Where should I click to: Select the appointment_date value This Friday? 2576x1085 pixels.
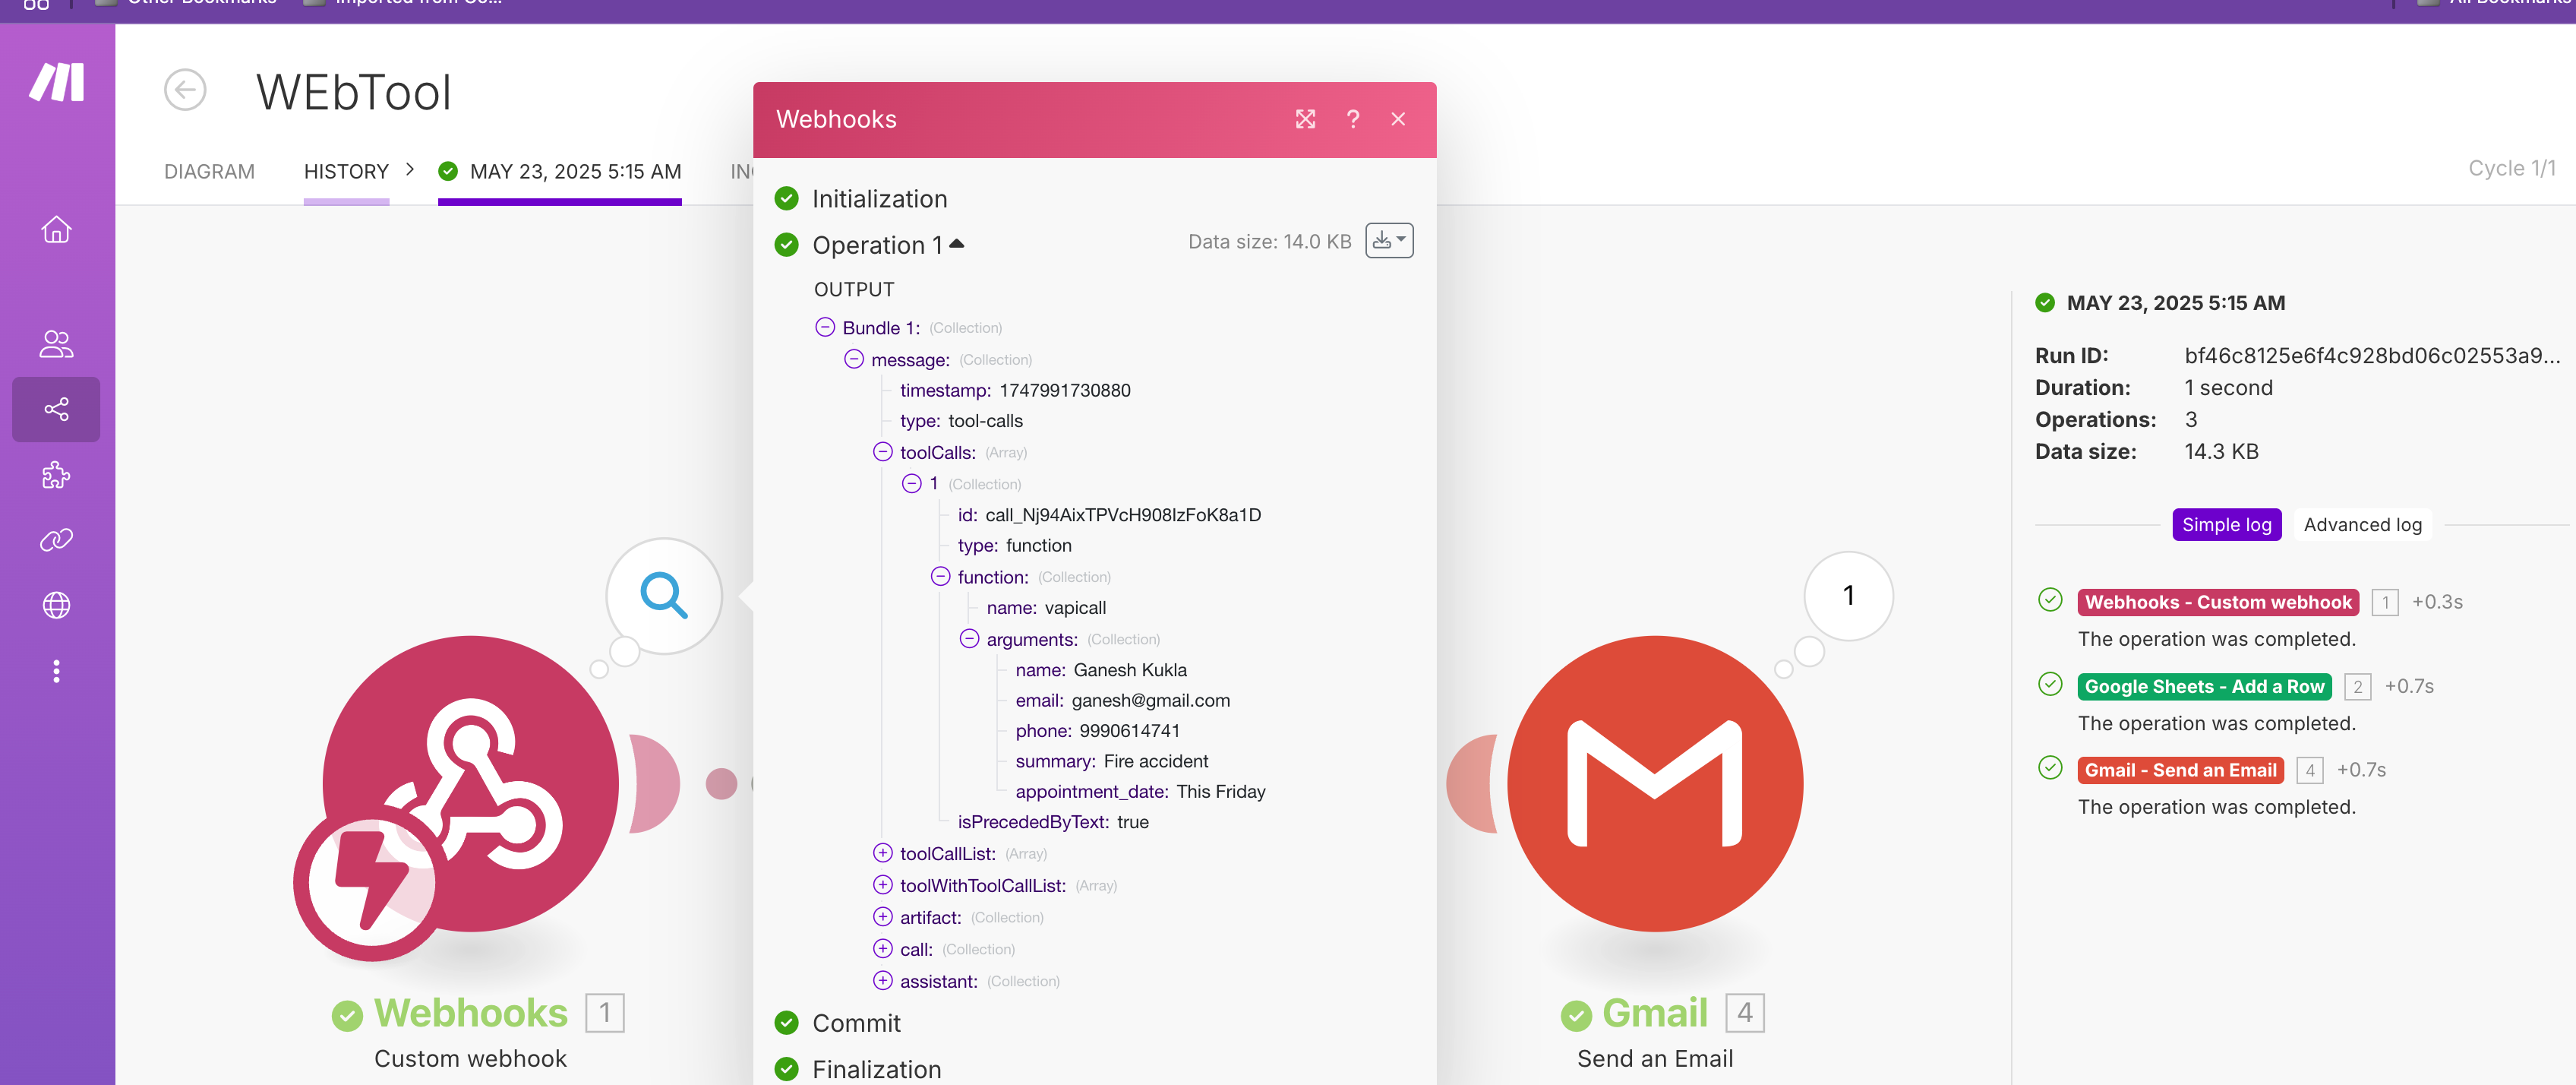point(1220,792)
